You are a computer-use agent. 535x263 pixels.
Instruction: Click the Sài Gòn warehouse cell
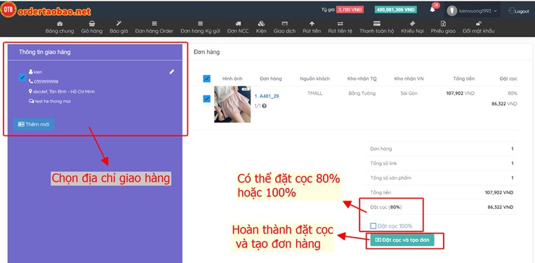coord(409,93)
